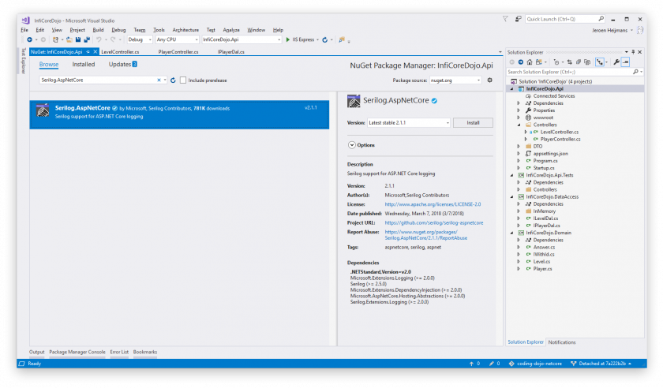The image size is (663, 388).
Task: Click the browser refresh icon beside IIS Express
Action: [324, 39]
